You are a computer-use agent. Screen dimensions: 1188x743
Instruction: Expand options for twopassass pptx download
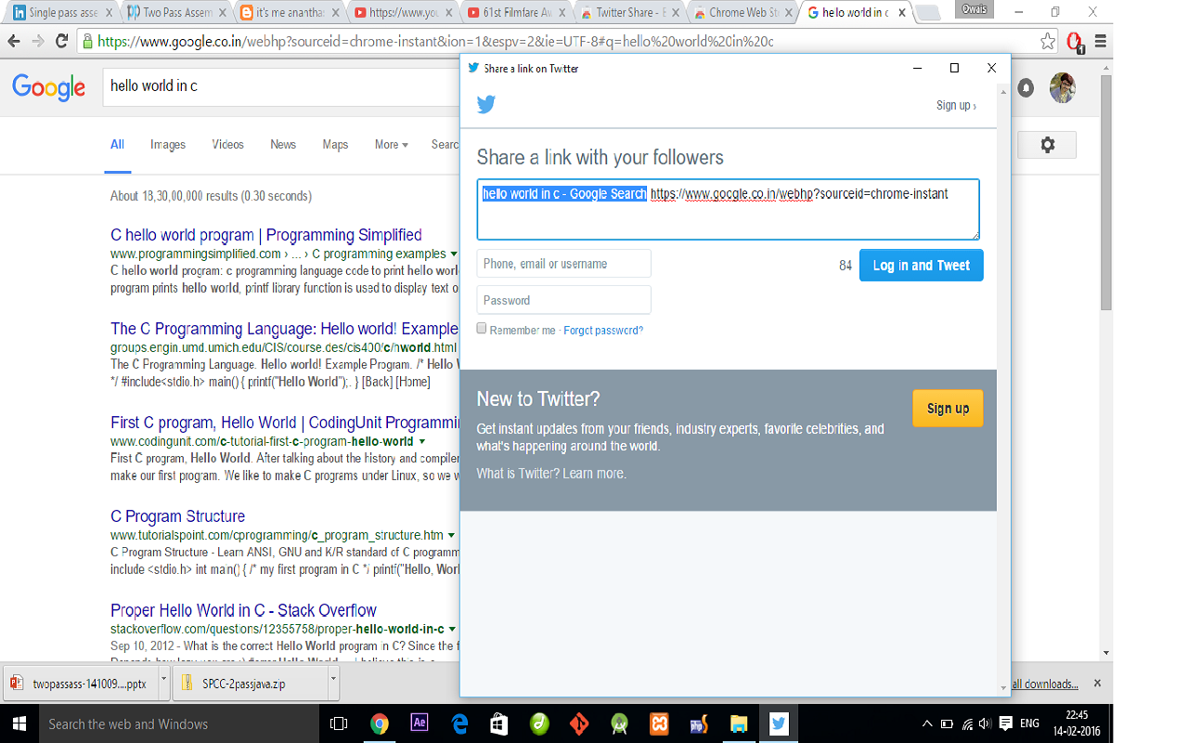(x=164, y=681)
